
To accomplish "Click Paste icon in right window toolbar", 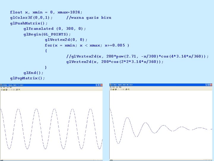I will pos(123,89).
